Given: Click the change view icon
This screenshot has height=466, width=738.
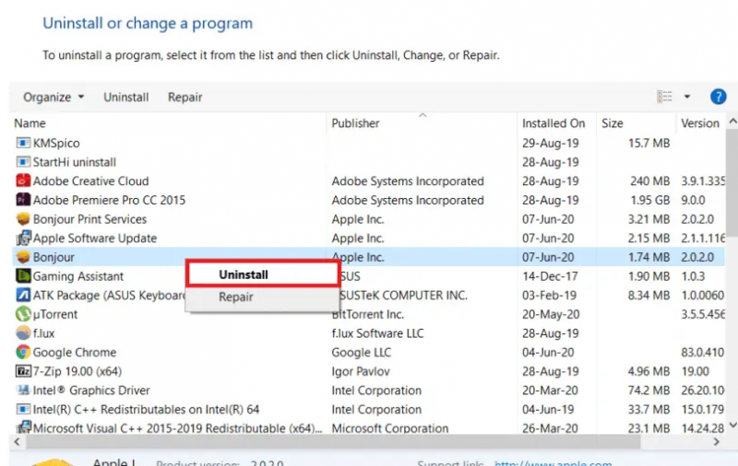Looking at the screenshot, I should [x=664, y=97].
